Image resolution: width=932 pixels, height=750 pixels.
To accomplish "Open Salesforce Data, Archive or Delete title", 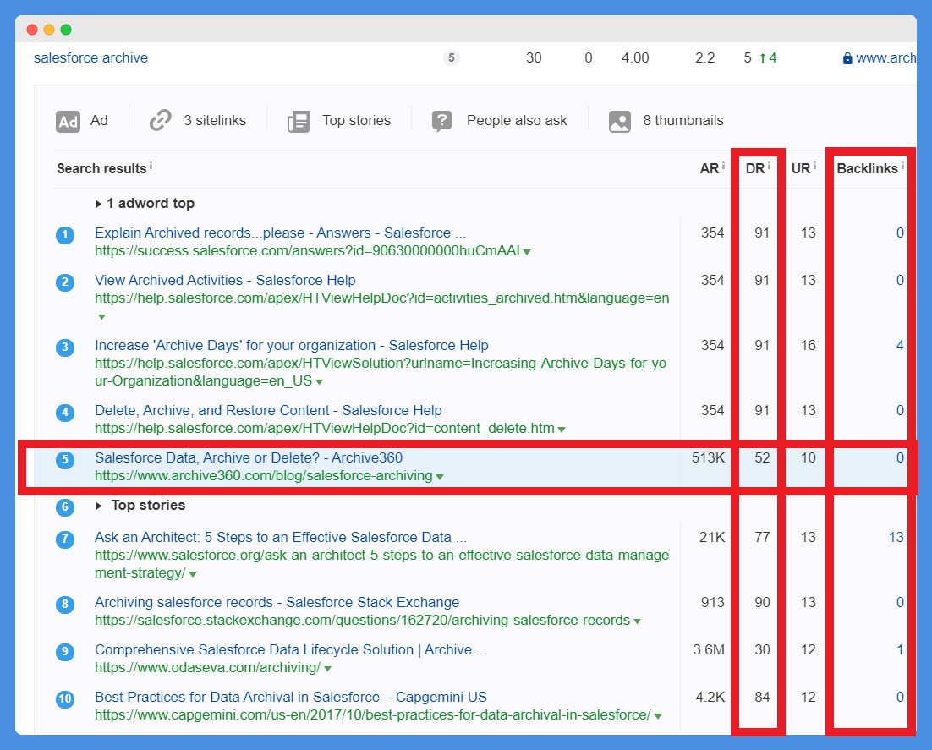I will click(x=249, y=457).
